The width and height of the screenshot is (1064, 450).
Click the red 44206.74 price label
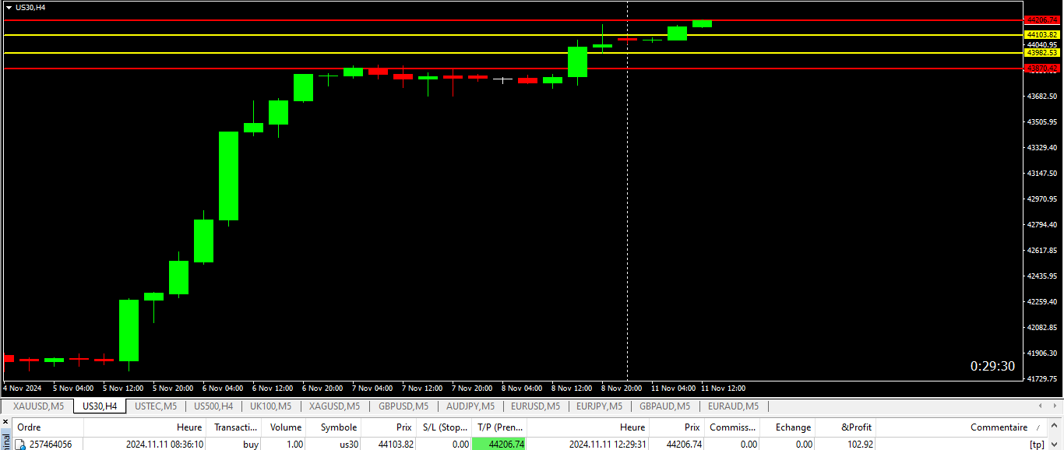(x=1042, y=19)
